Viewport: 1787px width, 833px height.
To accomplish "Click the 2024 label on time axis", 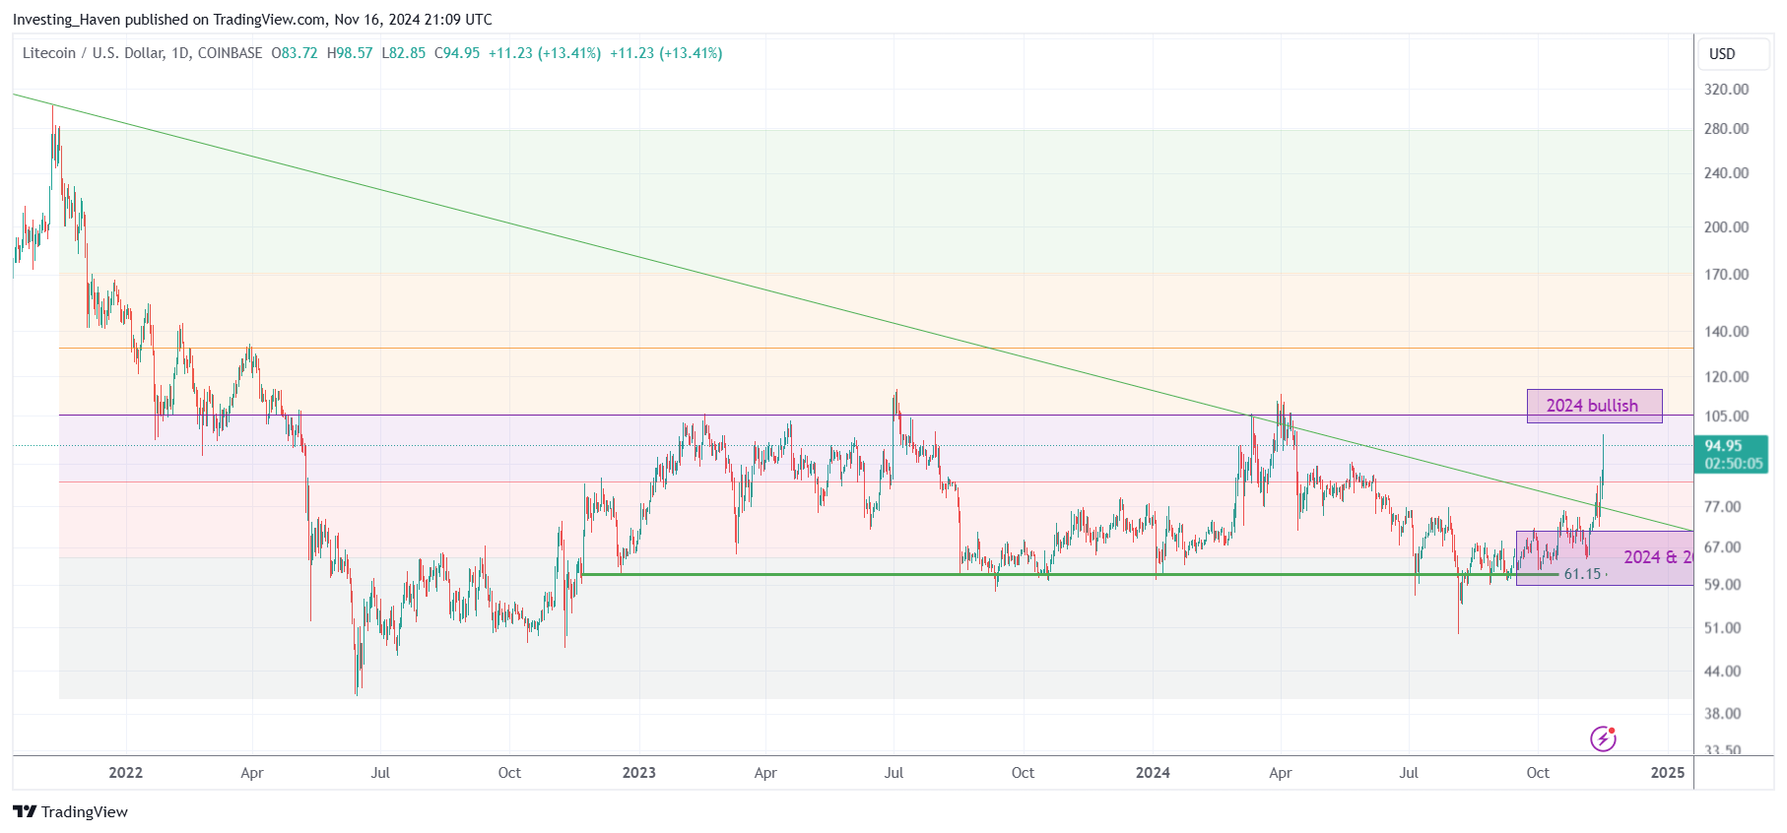I will (x=1153, y=773).
